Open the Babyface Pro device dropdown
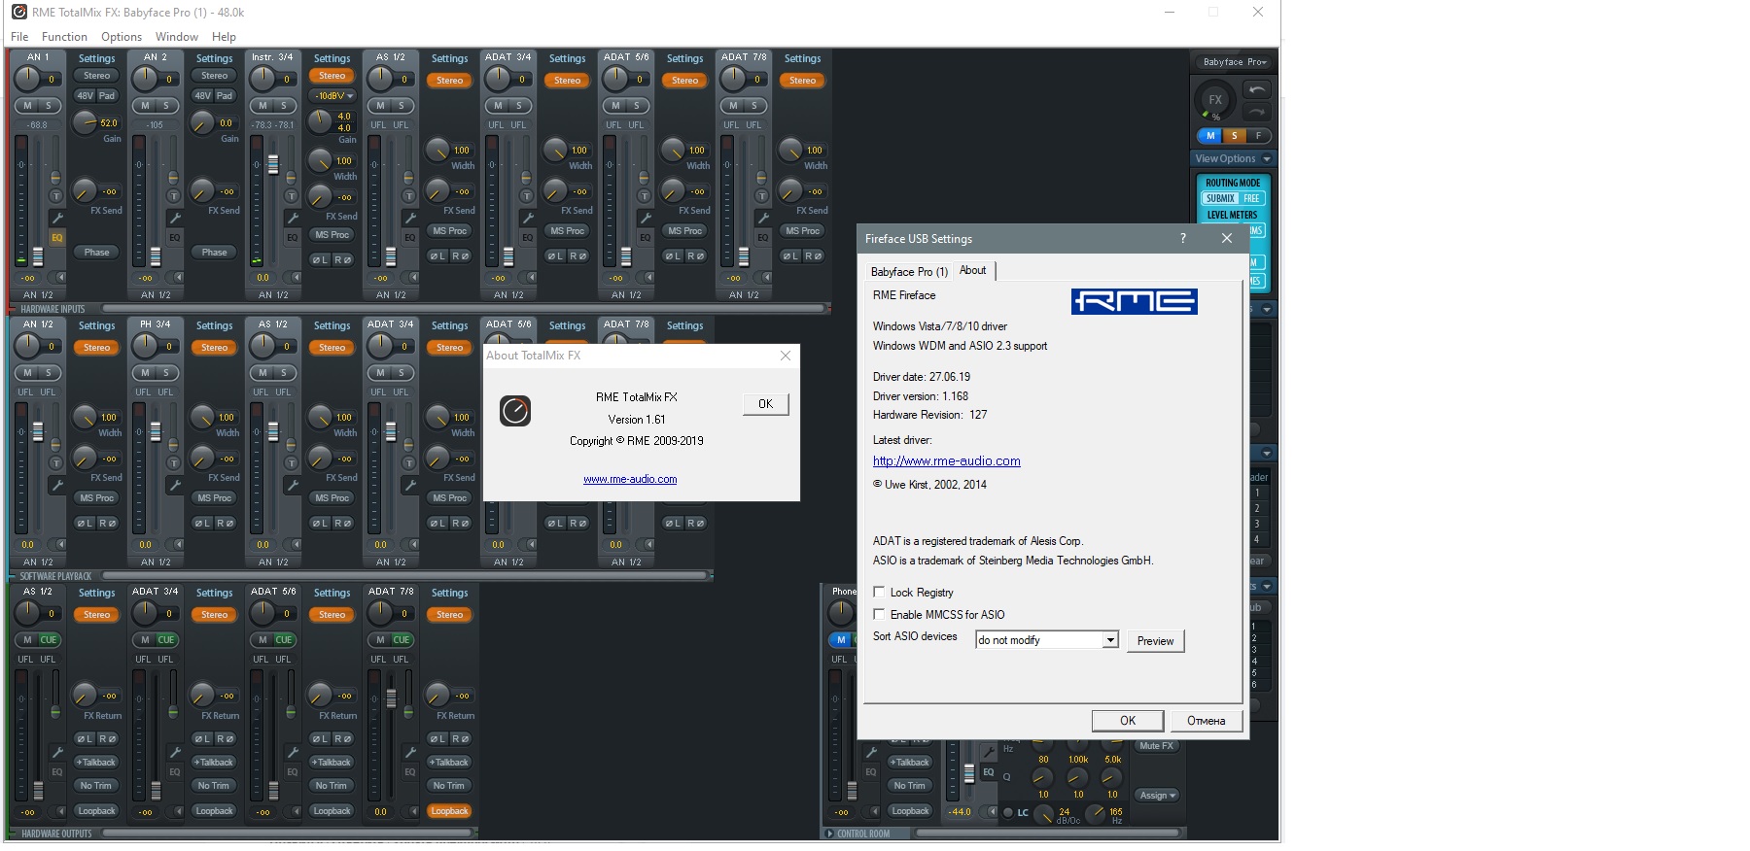 click(x=1234, y=62)
